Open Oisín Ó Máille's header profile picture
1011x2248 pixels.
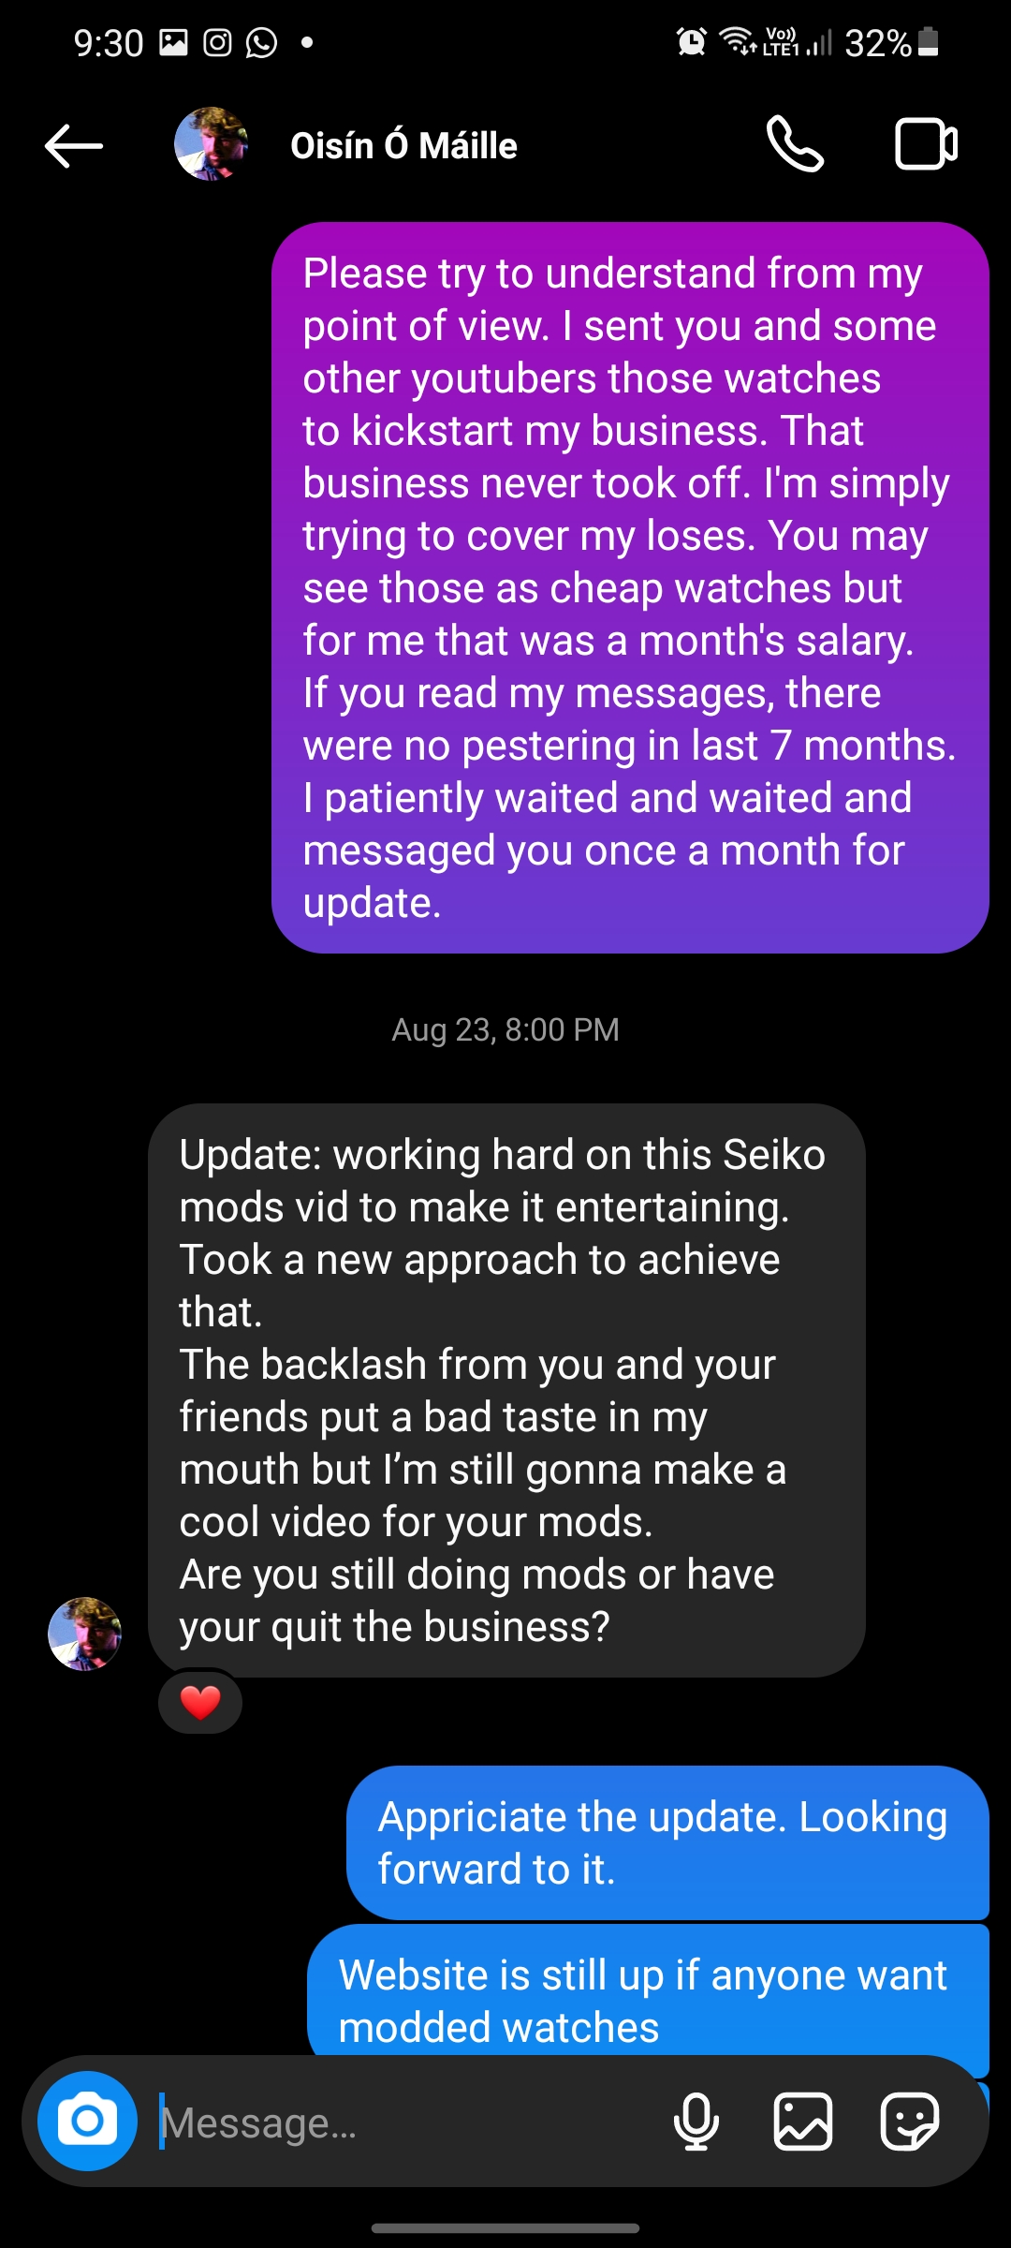tap(211, 144)
